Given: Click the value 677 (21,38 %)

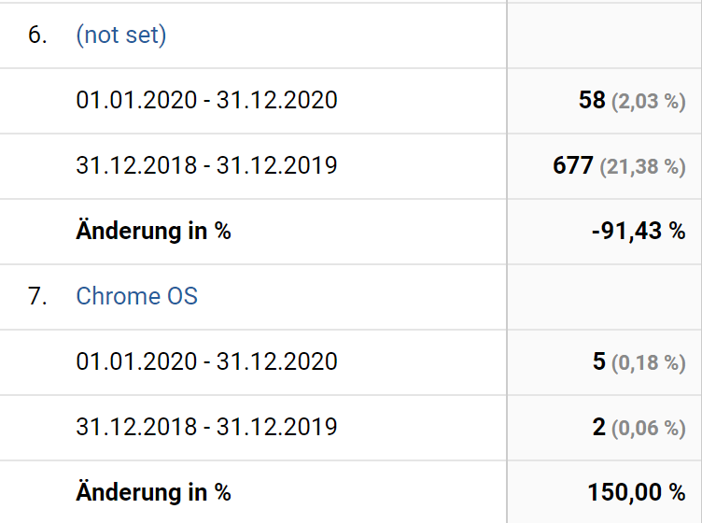Looking at the screenshot, I should click(x=619, y=165).
